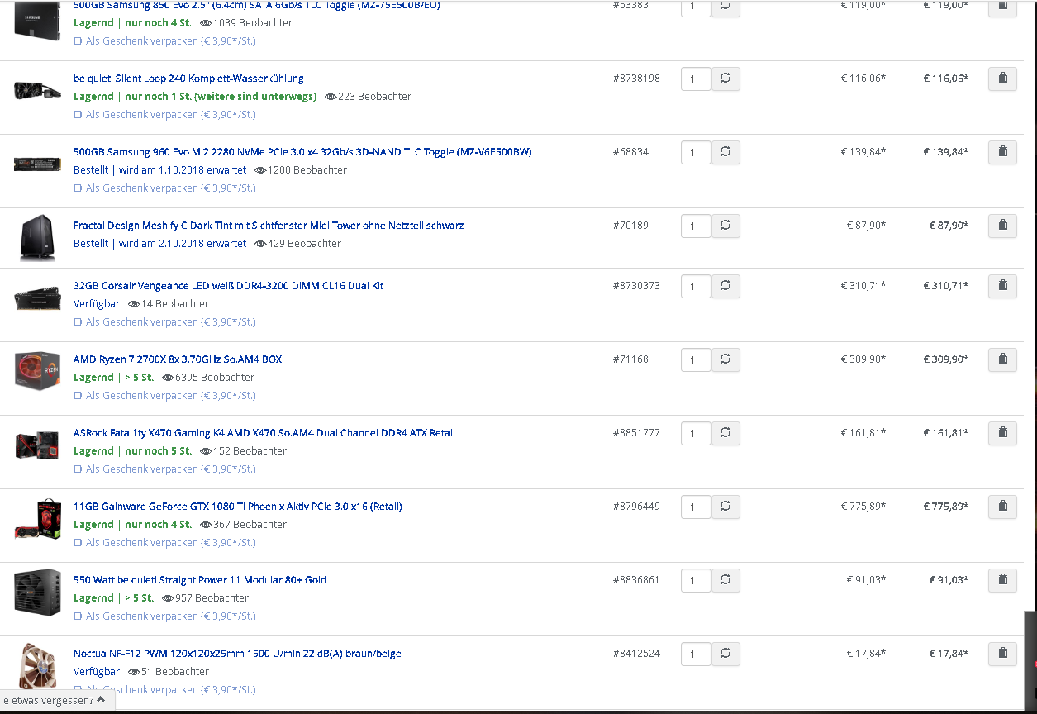
Task: Remove Samsung 960 Evo M.2 via trash icon
Action: tap(1002, 152)
